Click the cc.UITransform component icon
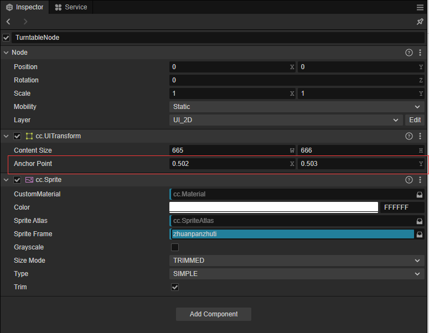Screen dimensions: 429x333 point(29,136)
